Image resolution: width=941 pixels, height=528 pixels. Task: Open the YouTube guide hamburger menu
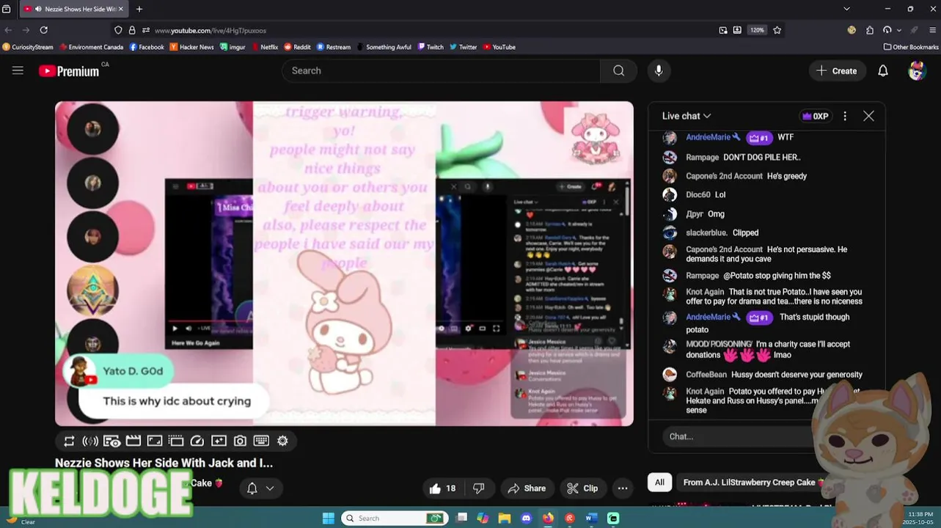18,70
